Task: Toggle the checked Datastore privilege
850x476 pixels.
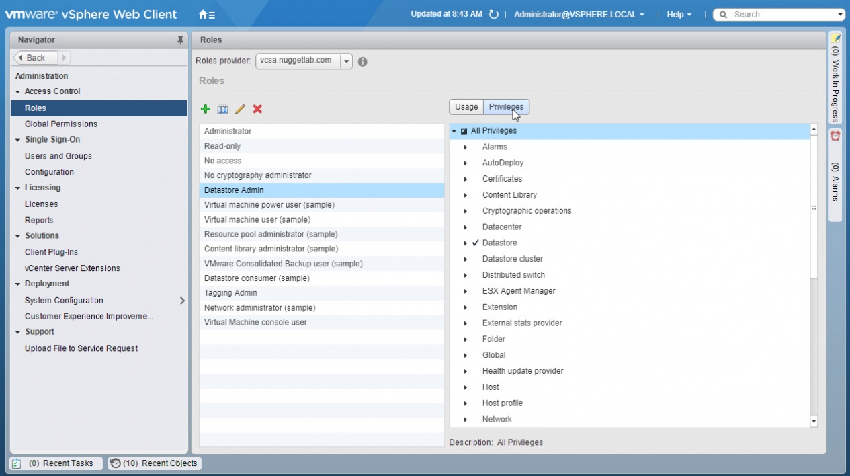Action: point(475,243)
